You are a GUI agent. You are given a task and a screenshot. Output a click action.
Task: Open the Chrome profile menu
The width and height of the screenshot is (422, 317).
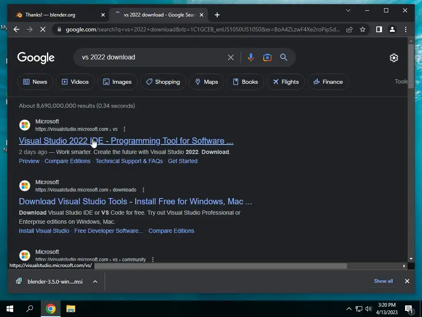[392, 29]
